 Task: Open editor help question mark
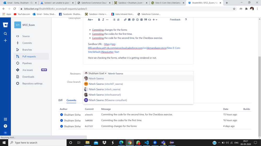186,19
